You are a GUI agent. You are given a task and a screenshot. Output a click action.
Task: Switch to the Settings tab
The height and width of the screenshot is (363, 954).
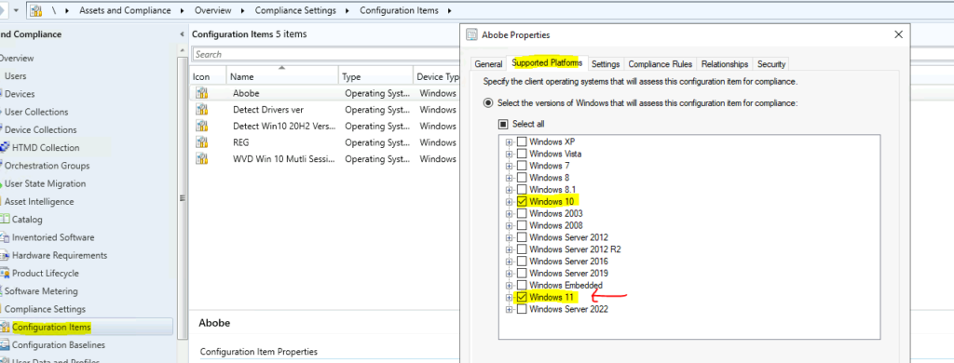(606, 64)
